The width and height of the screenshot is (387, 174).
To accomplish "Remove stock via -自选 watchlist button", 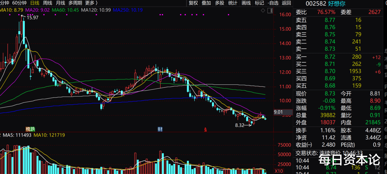I will click(x=273, y=3).
